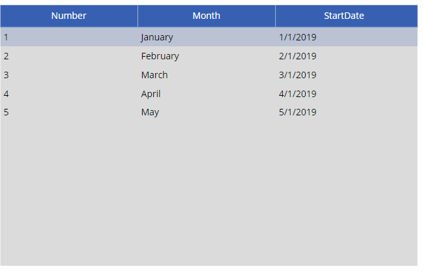The height and width of the screenshot is (275, 423).
Task: Click the 2/1/2019 date cell
Action: (x=297, y=56)
